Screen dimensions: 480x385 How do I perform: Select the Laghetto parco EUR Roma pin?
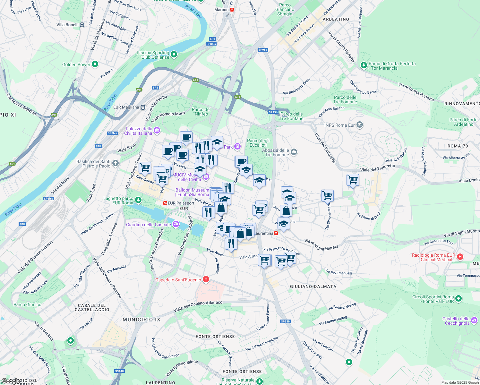[x=138, y=200]
